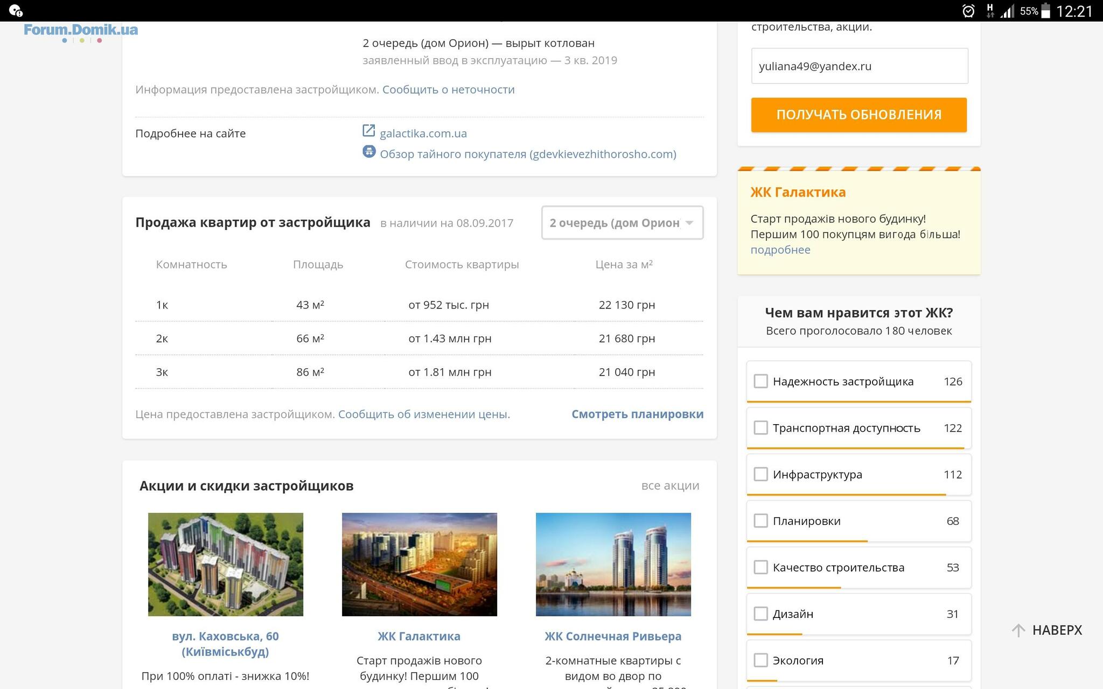Click the email input field with yuliana49@yandex.ru
This screenshot has width=1103, height=689.
point(860,66)
